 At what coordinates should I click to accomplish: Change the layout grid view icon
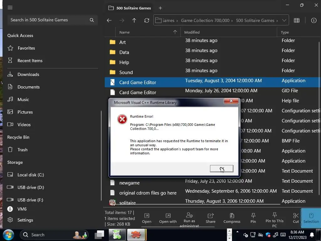(x=297, y=20)
